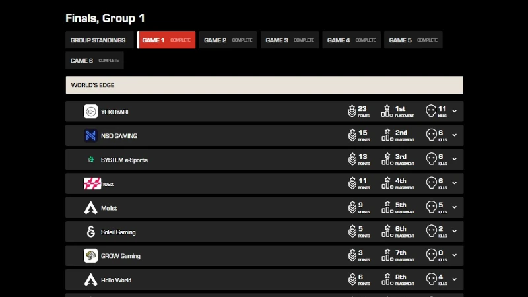Image resolution: width=528 pixels, height=297 pixels.
Task: Open the Game 5 tab
Action: pos(413,40)
